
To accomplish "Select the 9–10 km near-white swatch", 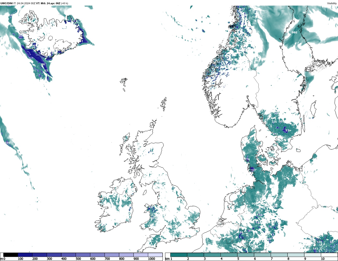I will tap(312, 255).
